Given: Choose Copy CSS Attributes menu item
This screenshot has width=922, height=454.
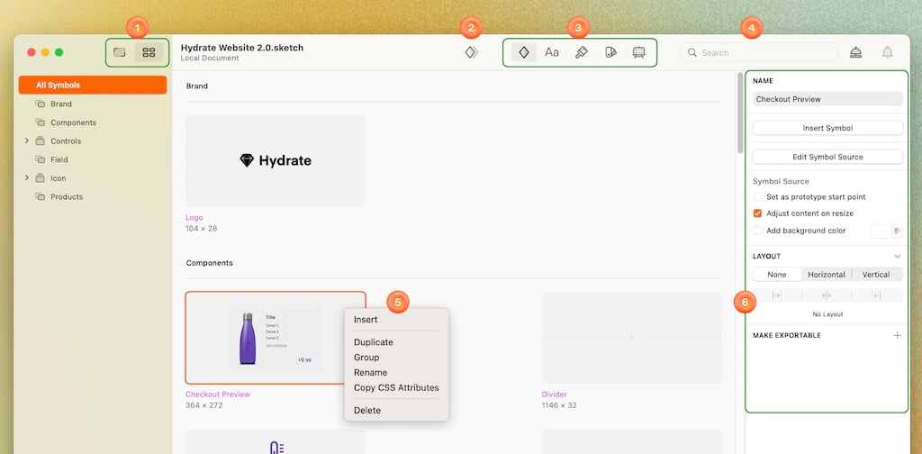Looking at the screenshot, I should click(396, 388).
